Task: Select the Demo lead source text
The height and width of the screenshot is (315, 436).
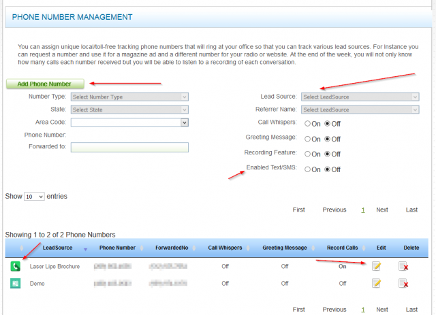Action: [x=37, y=284]
